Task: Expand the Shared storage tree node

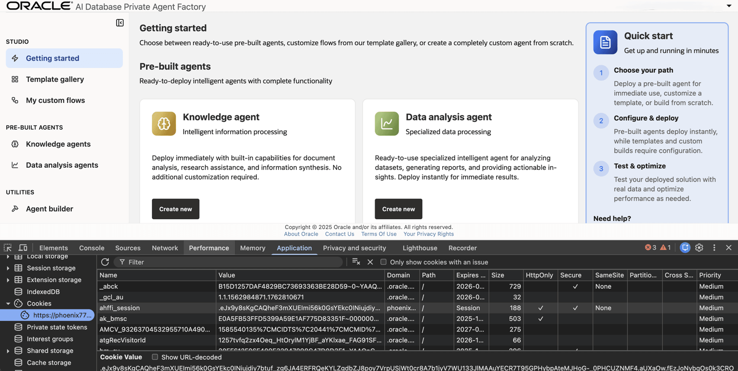Action: (x=8, y=351)
